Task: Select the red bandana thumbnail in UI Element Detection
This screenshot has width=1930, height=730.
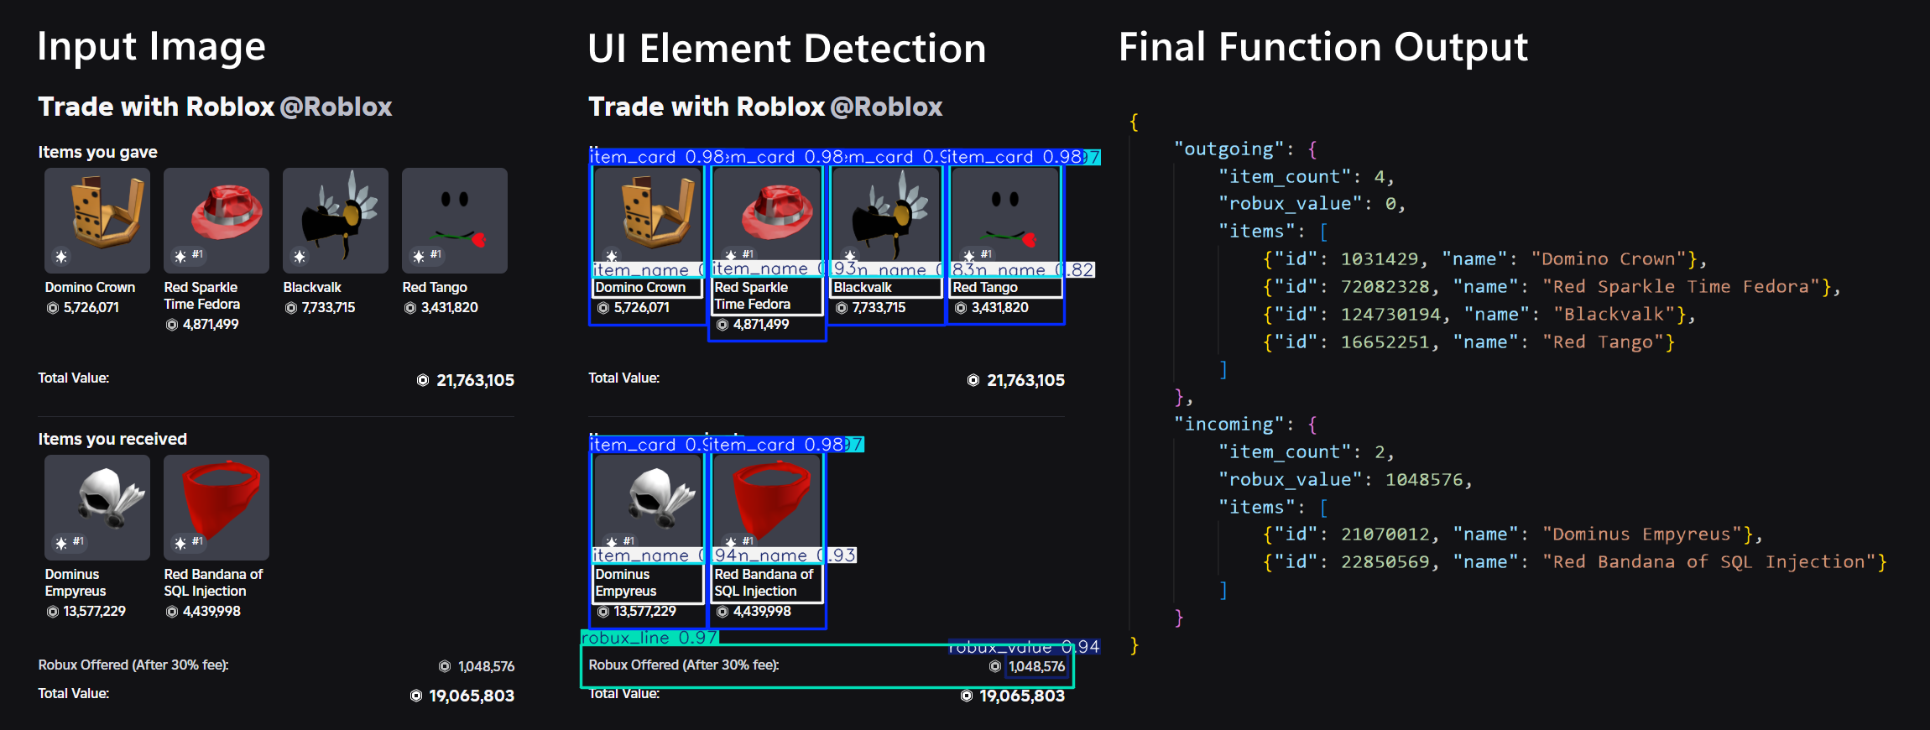Action: point(767,502)
